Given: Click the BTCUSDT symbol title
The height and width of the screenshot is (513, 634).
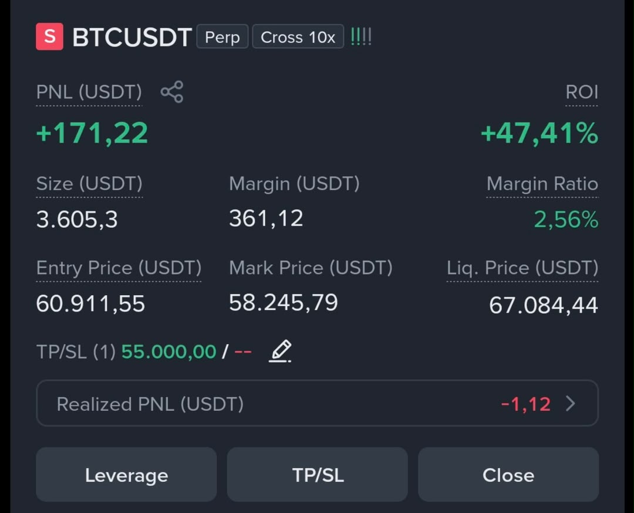Looking at the screenshot, I should click(132, 37).
